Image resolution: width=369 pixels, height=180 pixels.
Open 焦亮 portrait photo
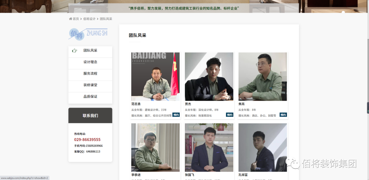[263, 77]
